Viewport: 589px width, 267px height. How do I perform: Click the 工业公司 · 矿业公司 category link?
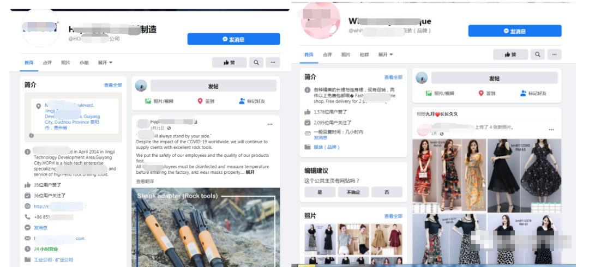point(53,259)
